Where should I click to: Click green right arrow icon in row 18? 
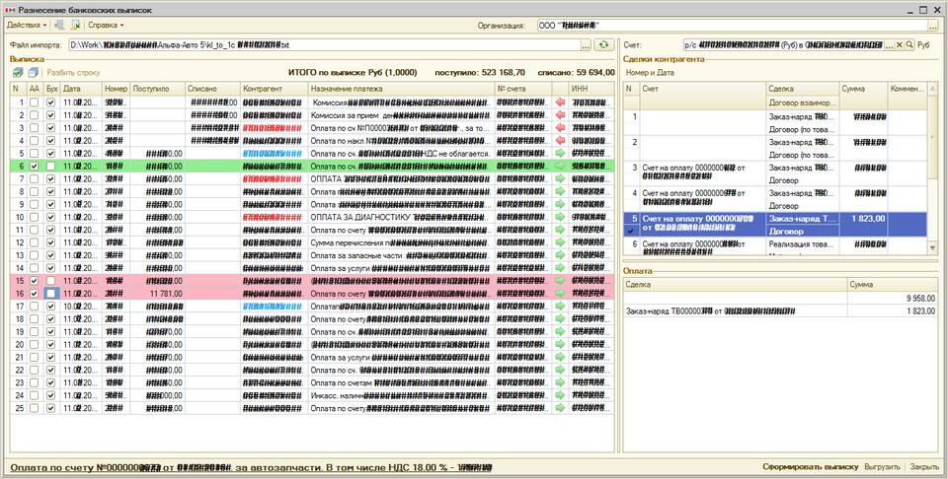(x=560, y=319)
